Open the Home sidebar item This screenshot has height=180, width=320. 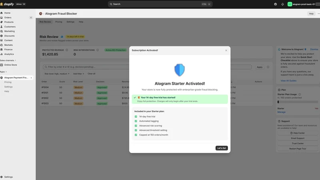click(7, 13)
